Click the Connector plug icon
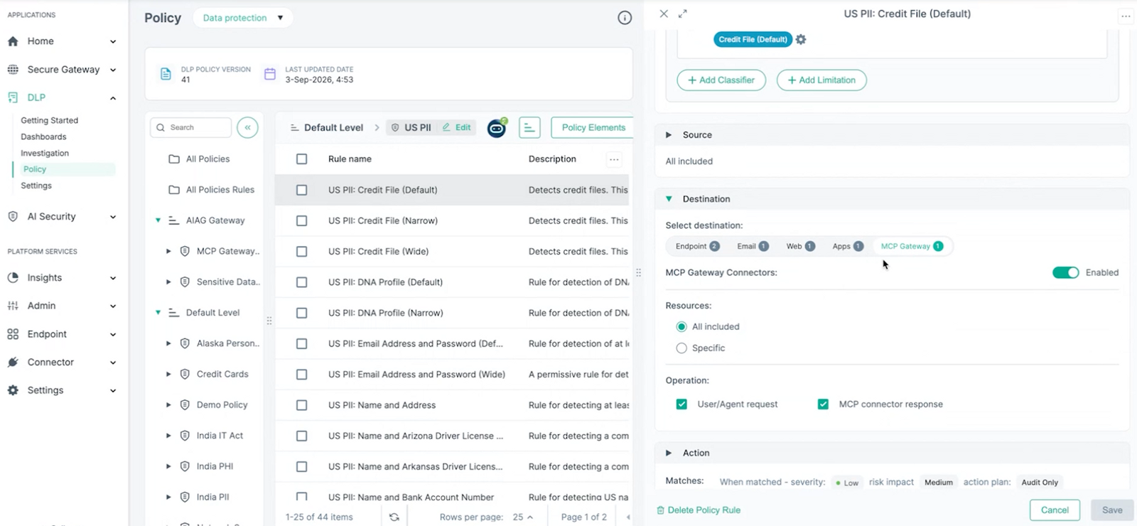Screen dimensions: 1137x526 click(13, 363)
